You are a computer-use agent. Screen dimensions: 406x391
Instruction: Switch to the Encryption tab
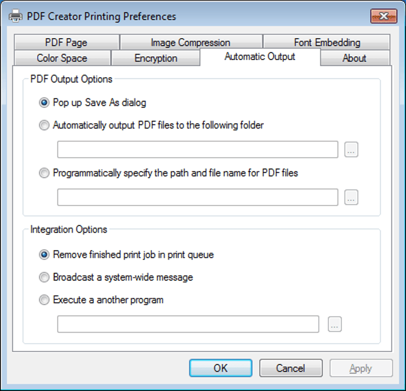click(156, 58)
